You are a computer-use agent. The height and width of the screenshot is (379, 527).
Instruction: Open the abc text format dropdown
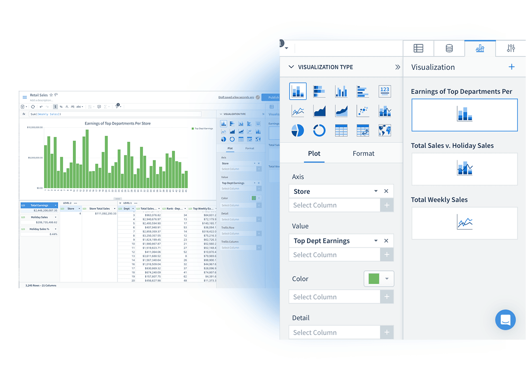coord(80,107)
